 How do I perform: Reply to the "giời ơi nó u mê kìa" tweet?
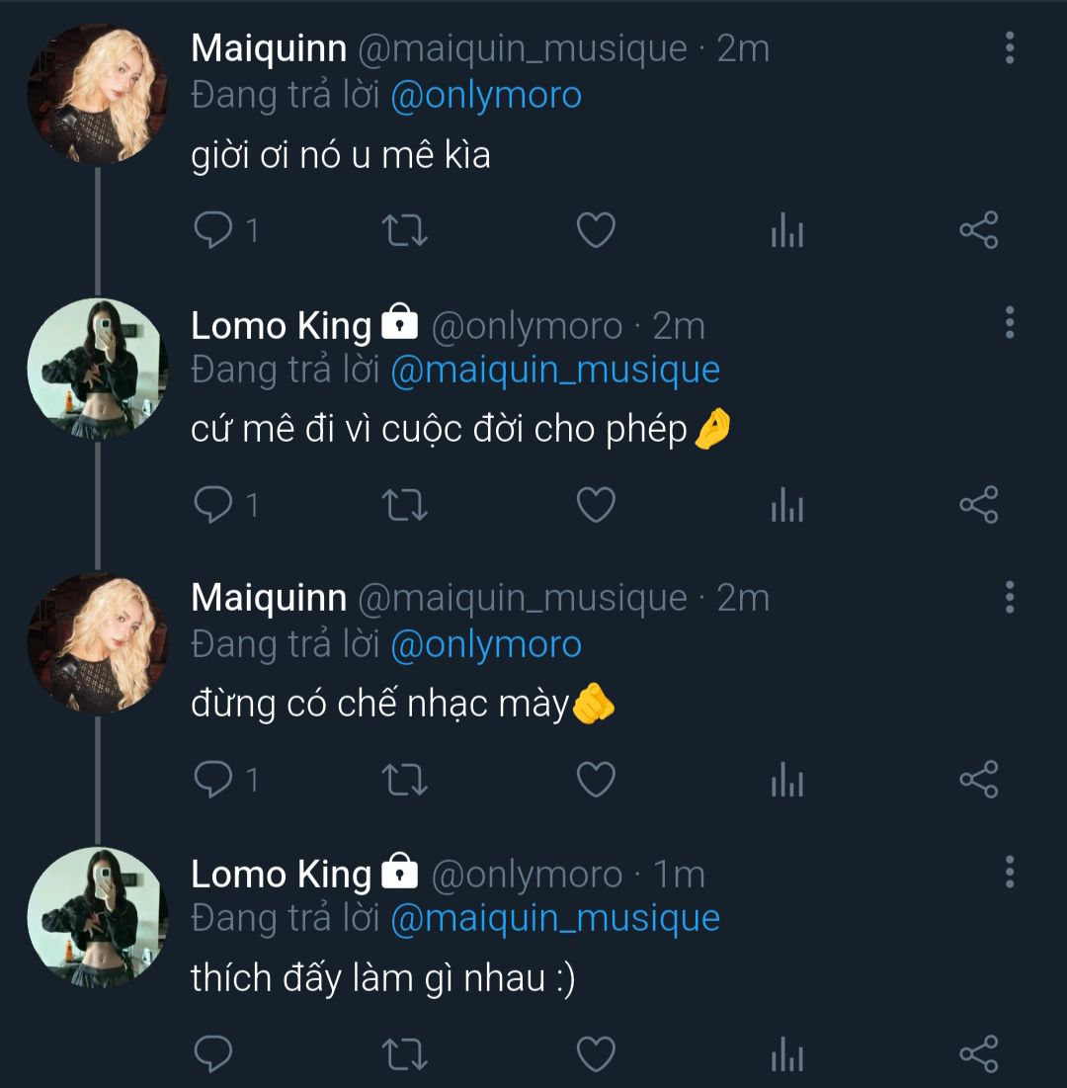click(x=212, y=230)
